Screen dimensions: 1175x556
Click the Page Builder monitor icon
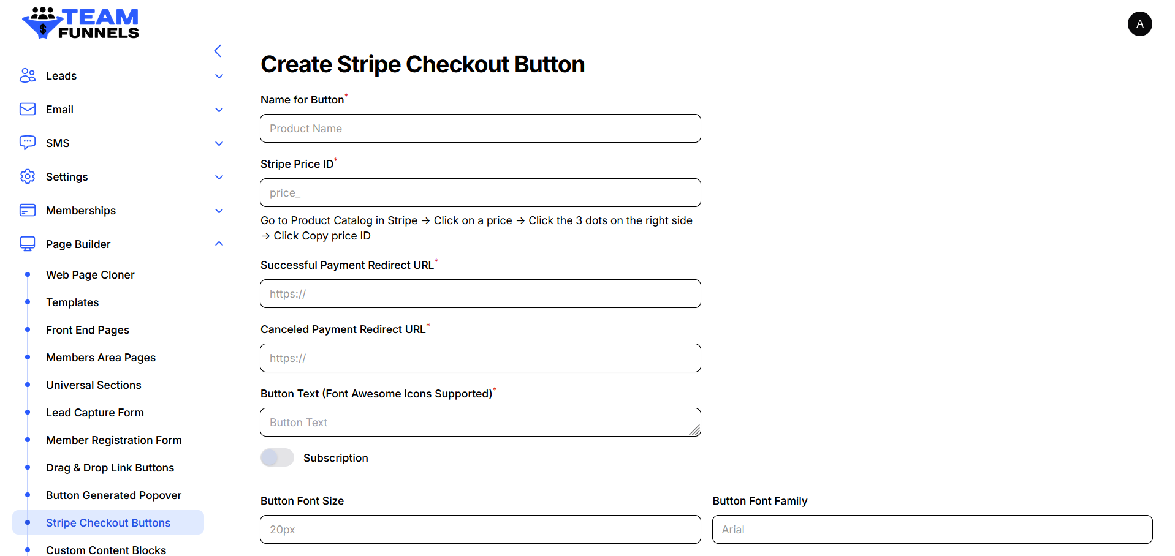point(28,244)
